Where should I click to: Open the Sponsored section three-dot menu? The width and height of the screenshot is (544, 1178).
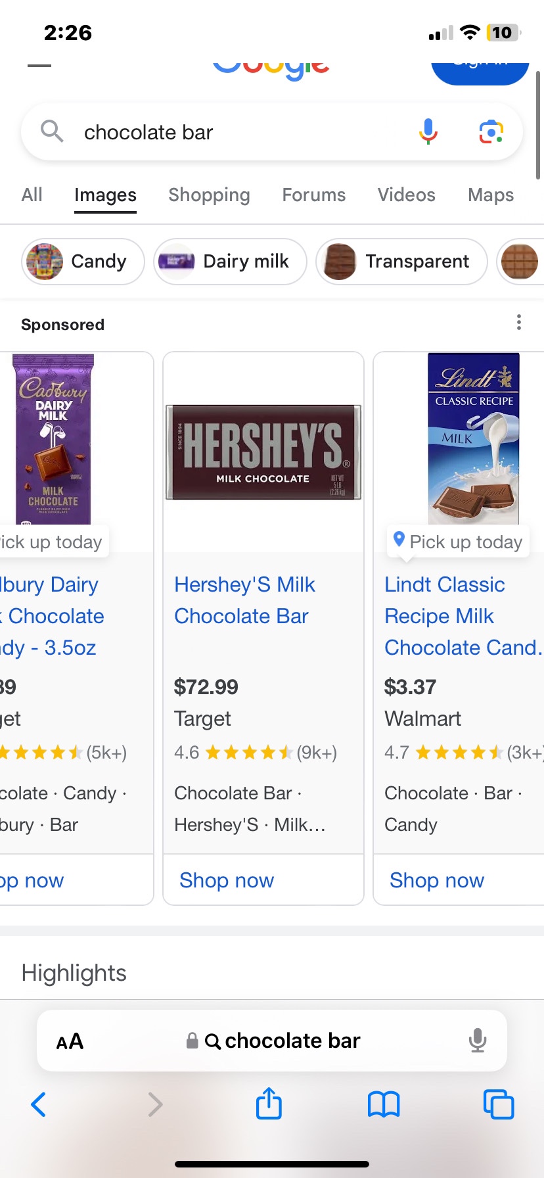click(x=518, y=323)
